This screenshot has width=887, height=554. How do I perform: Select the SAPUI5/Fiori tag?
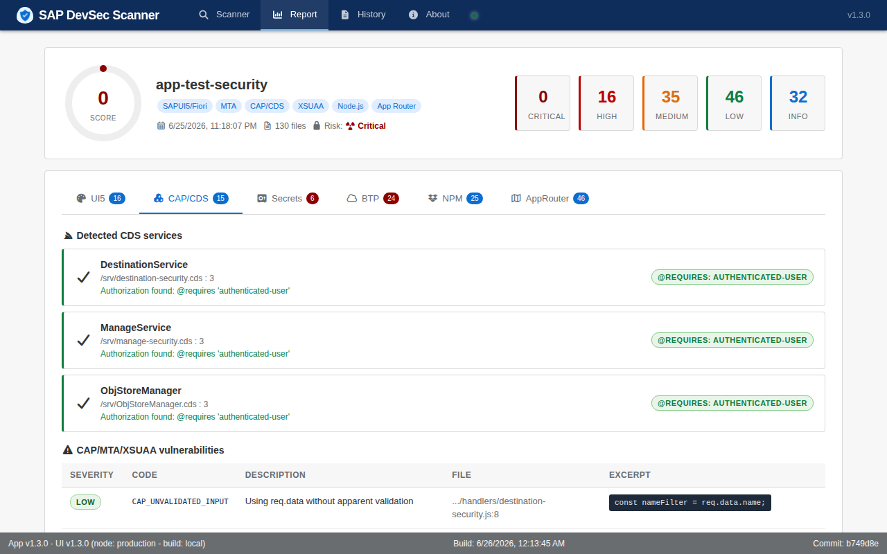(x=185, y=106)
